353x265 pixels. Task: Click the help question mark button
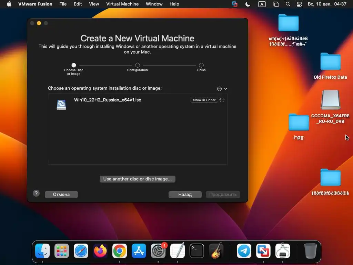click(36, 193)
